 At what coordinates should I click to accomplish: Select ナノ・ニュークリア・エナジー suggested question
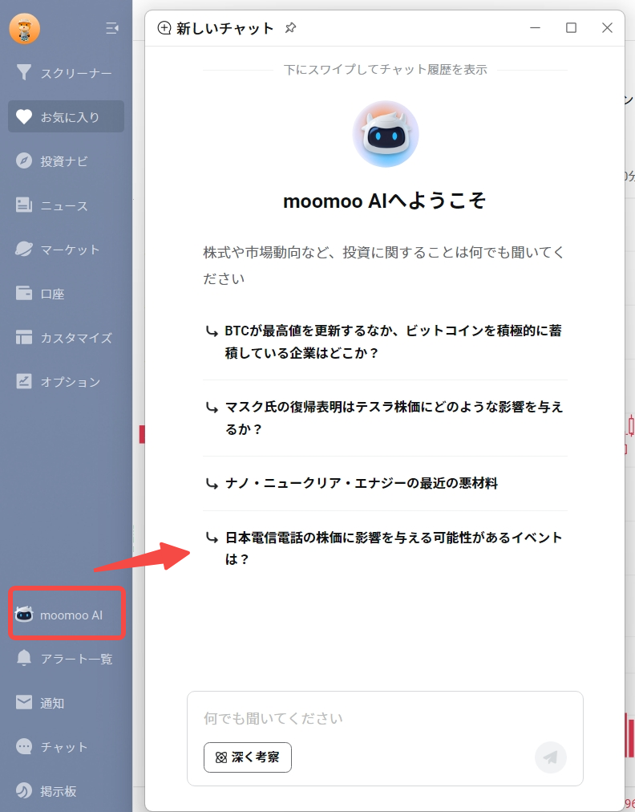coord(385,484)
